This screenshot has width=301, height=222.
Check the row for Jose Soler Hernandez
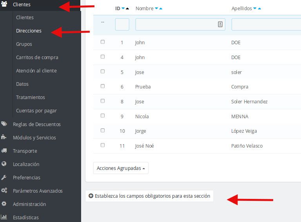(x=103, y=101)
